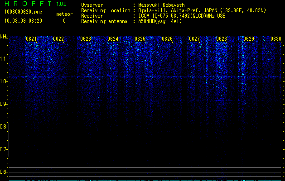The image size is (285, 181).
Task: Click the 0.8 frequency axis label
Action: click(4, 127)
